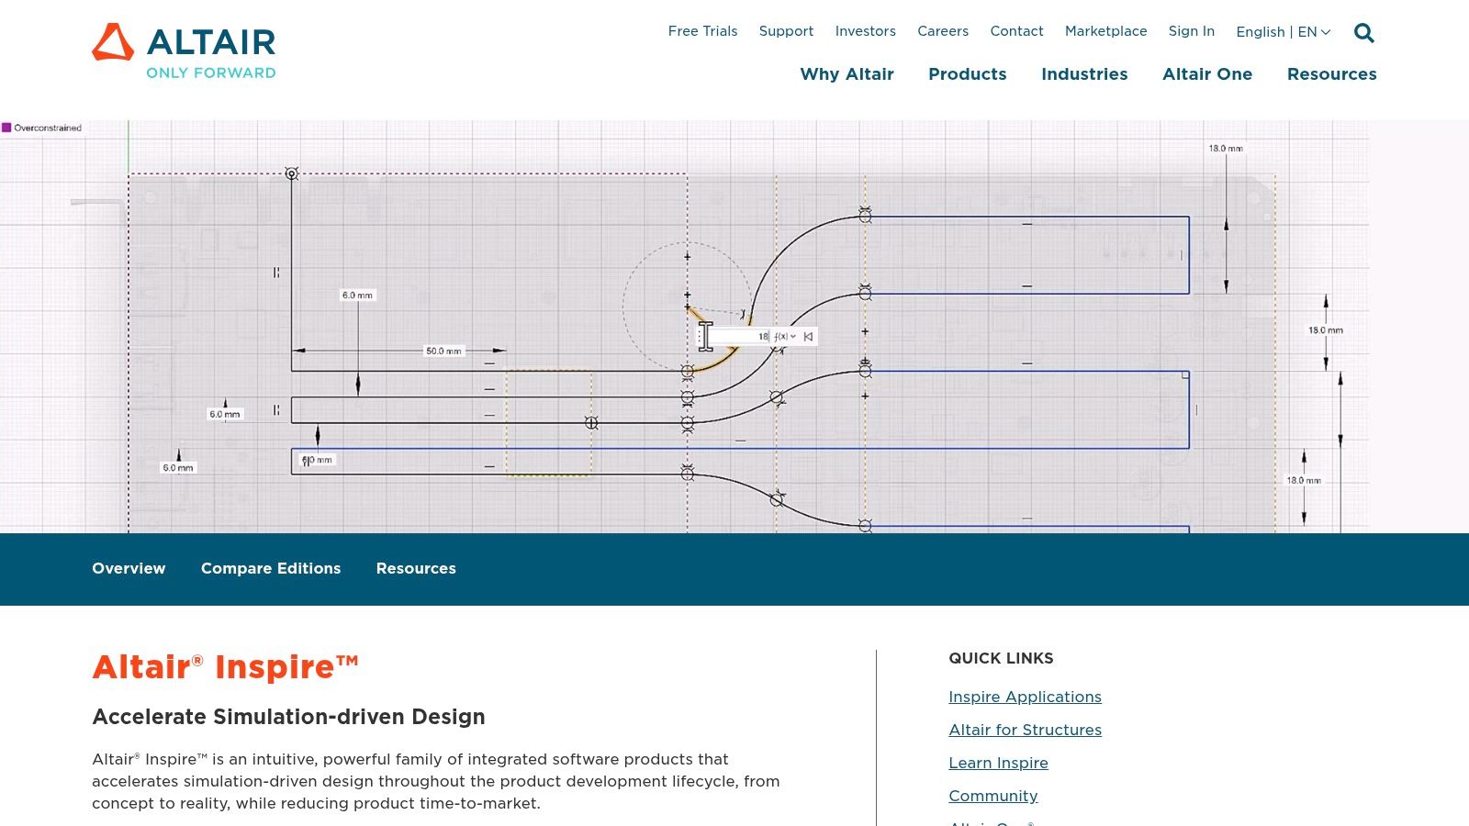Follow the Altair for Structures quick link
Image resolution: width=1469 pixels, height=826 pixels.
click(1025, 731)
